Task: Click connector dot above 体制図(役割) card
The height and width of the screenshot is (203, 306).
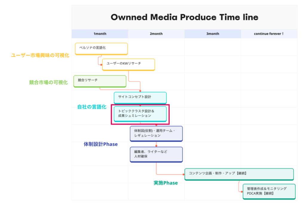Action: 156,125
